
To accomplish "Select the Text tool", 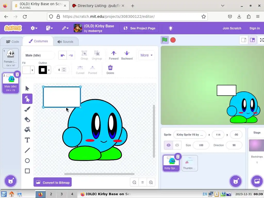I will coord(27,140).
